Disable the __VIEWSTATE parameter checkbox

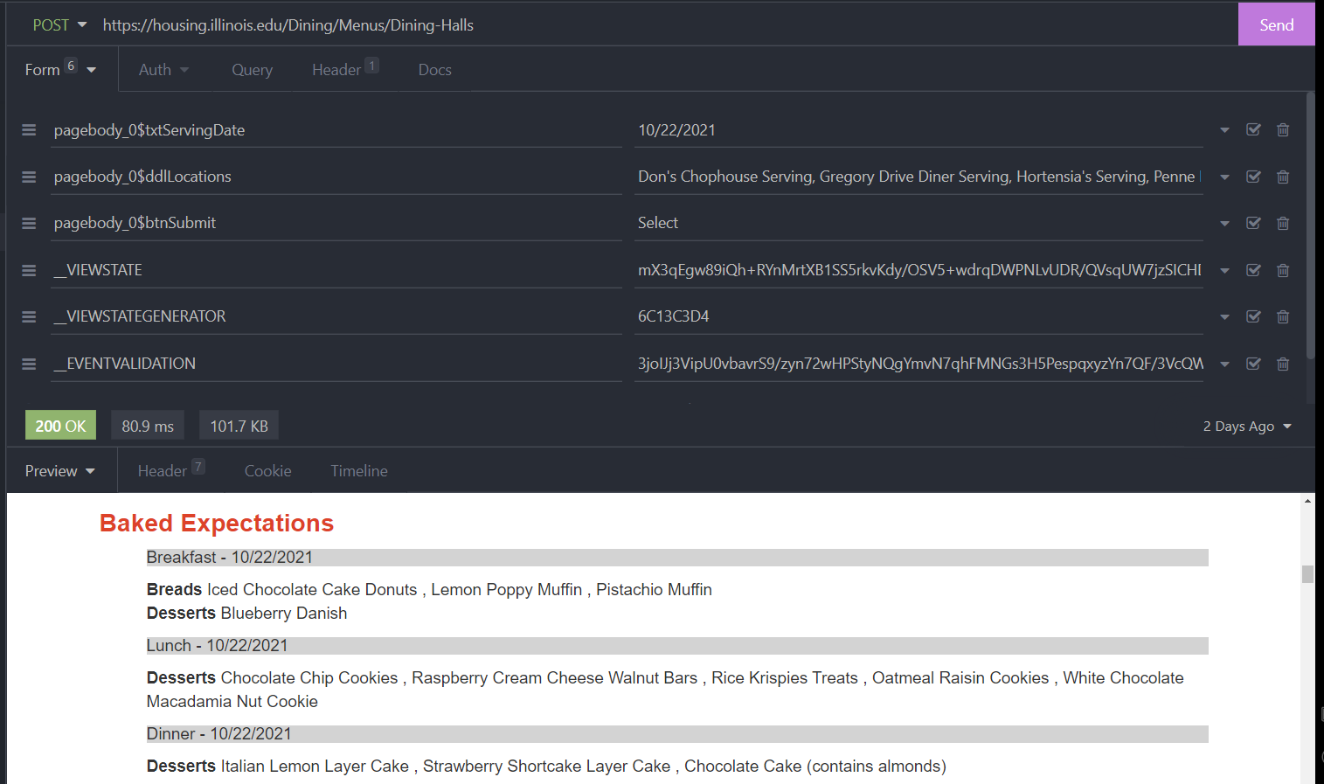1253,269
